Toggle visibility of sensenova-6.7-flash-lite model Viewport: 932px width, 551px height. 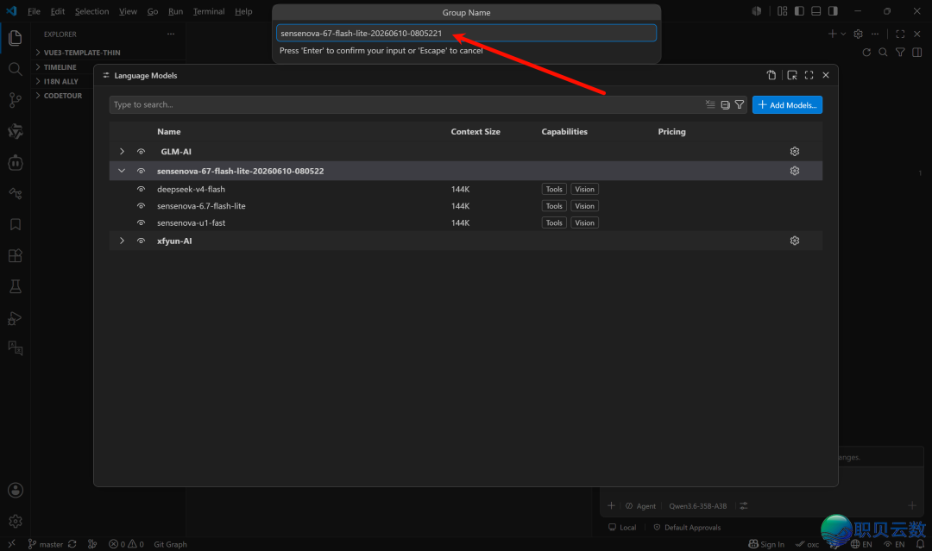pyautogui.click(x=141, y=206)
